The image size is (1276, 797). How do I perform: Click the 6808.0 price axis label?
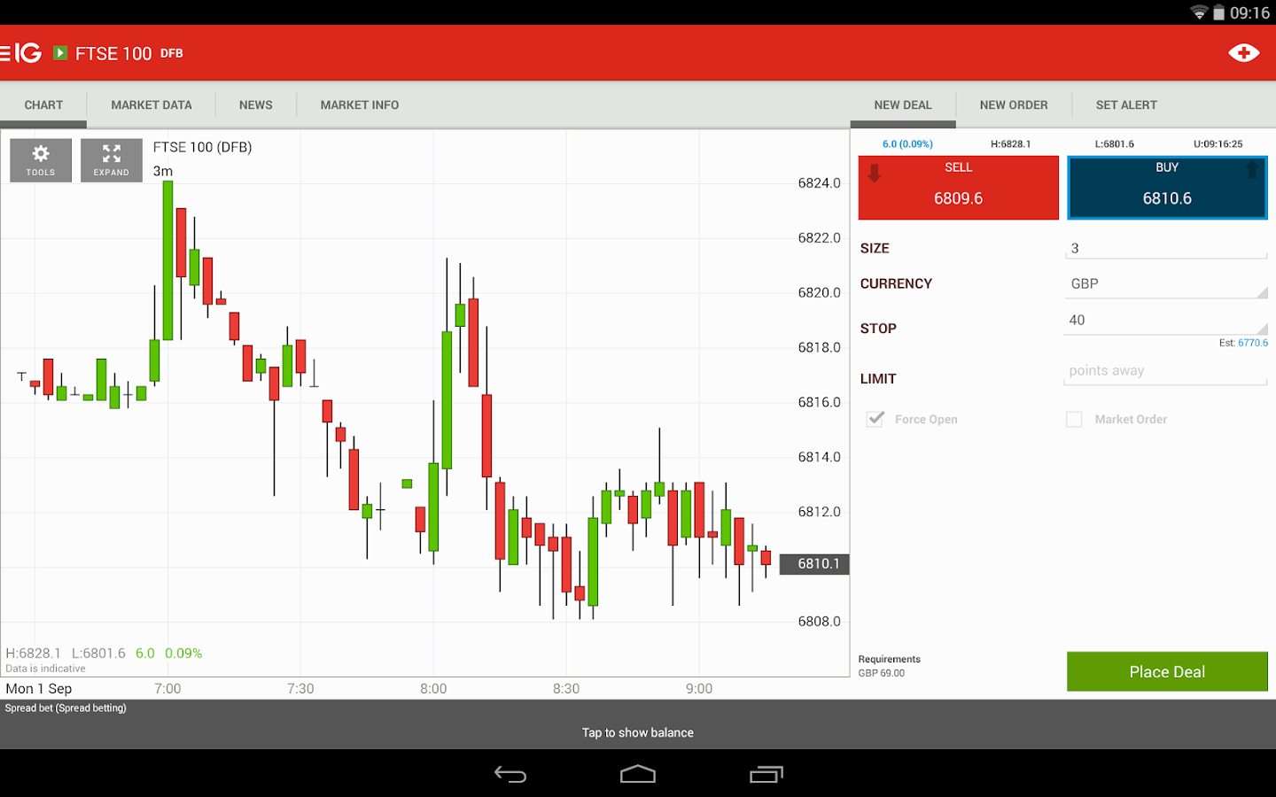coord(820,622)
